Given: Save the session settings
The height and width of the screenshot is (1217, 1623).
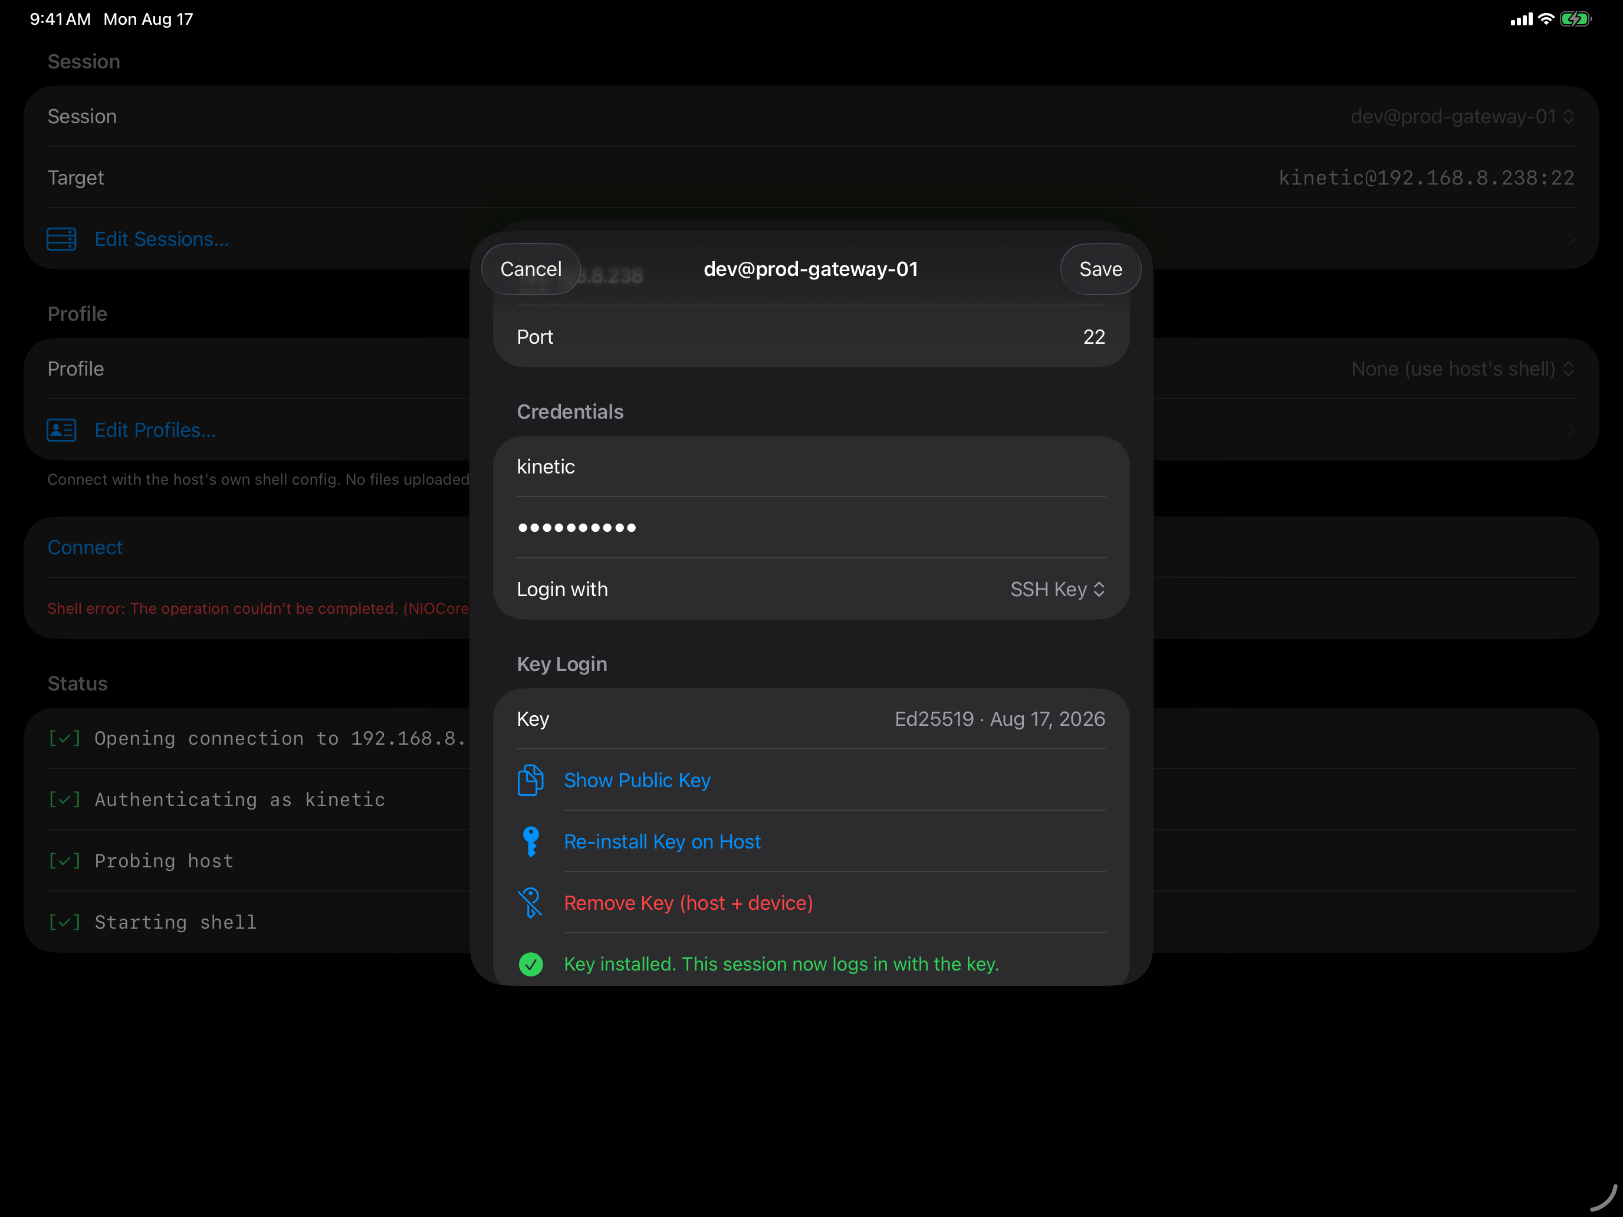Looking at the screenshot, I should pos(1100,269).
